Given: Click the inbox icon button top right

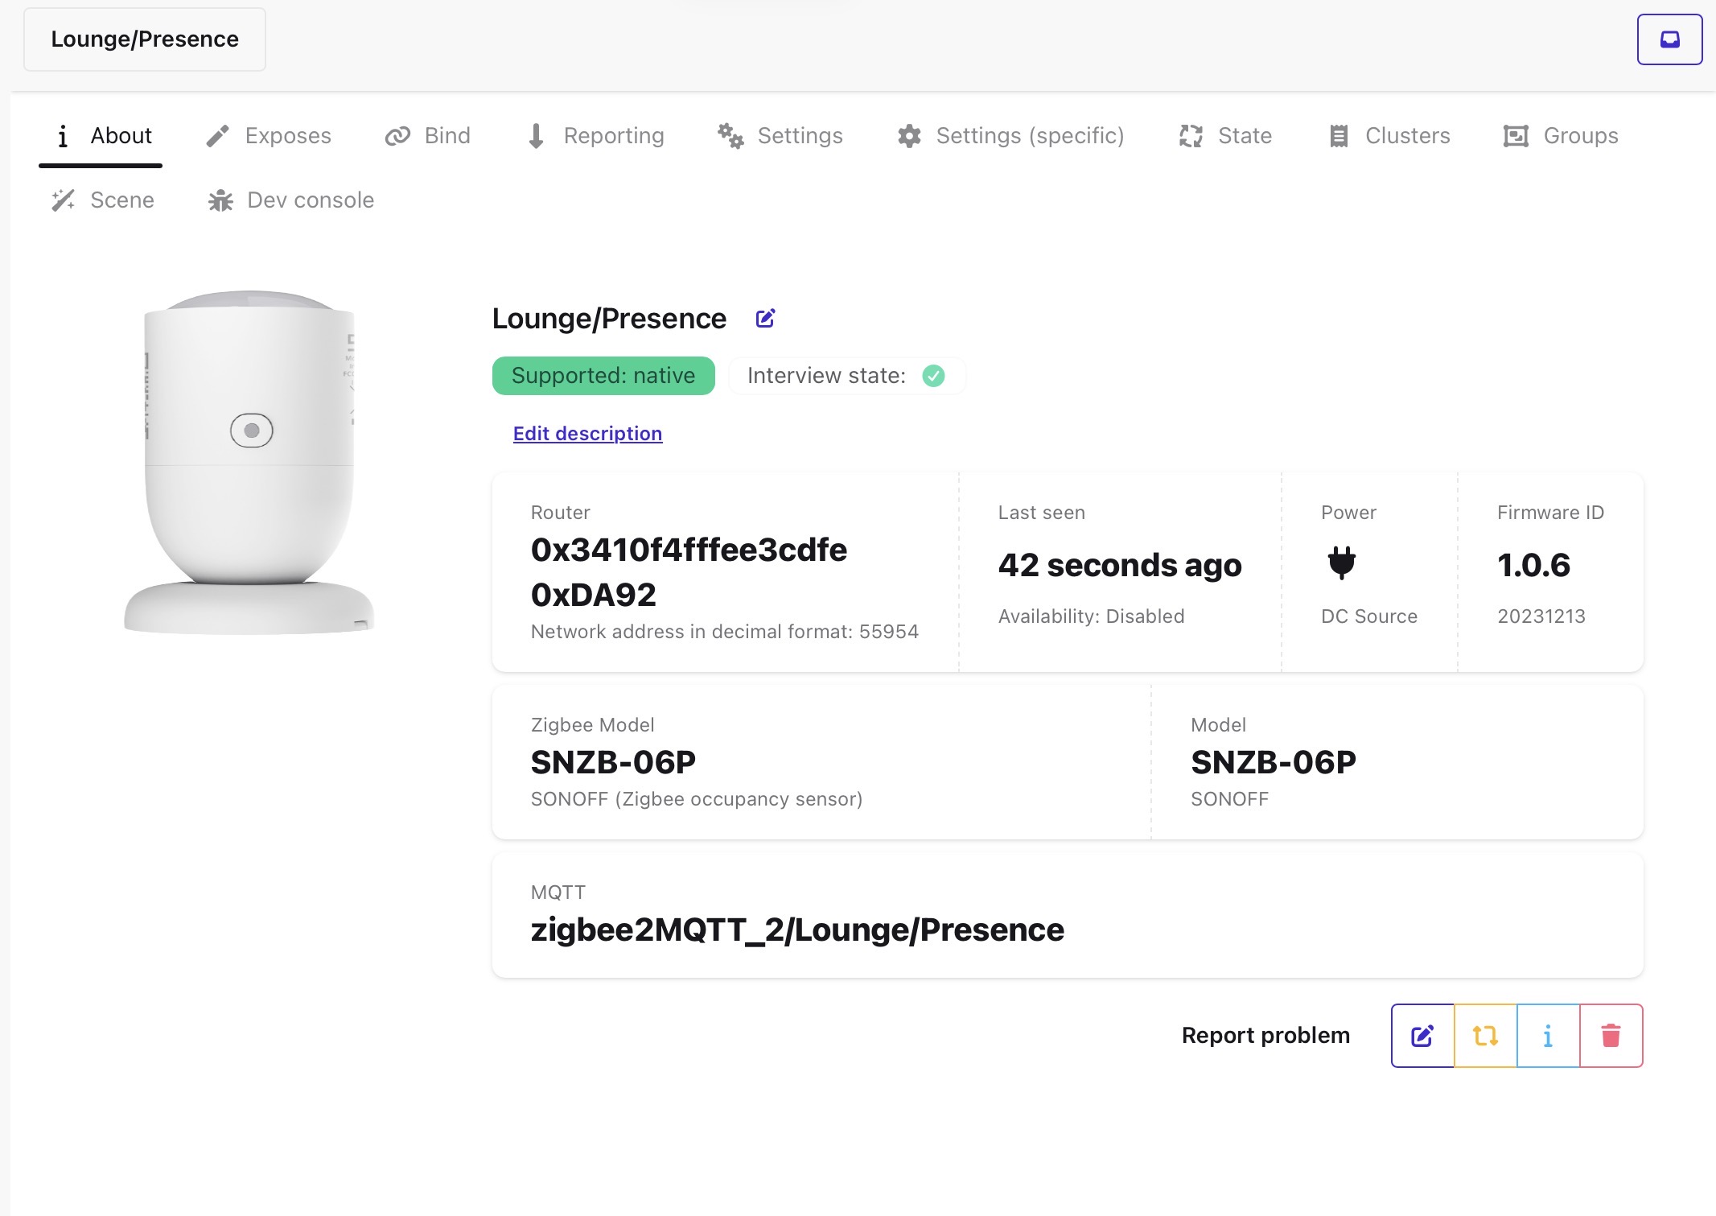Looking at the screenshot, I should tap(1669, 39).
